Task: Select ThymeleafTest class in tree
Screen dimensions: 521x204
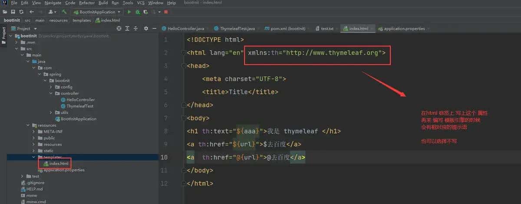Action: point(77,106)
